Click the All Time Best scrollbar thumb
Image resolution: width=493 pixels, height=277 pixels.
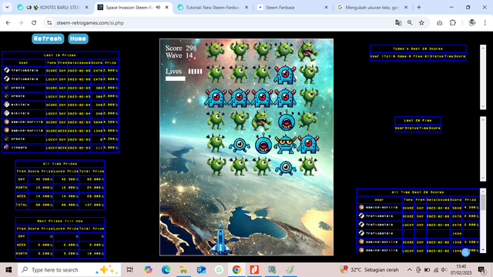click(483, 202)
